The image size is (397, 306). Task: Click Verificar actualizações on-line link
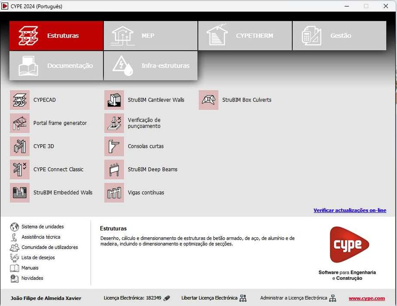tap(350, 210)
